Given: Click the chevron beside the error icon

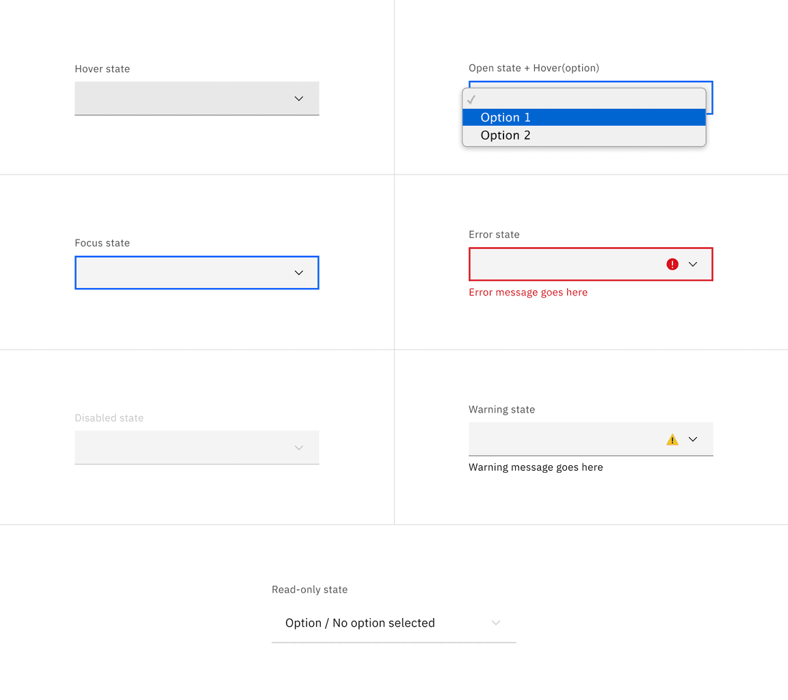Looking at the screenshot, I should (x=693, y=264).
